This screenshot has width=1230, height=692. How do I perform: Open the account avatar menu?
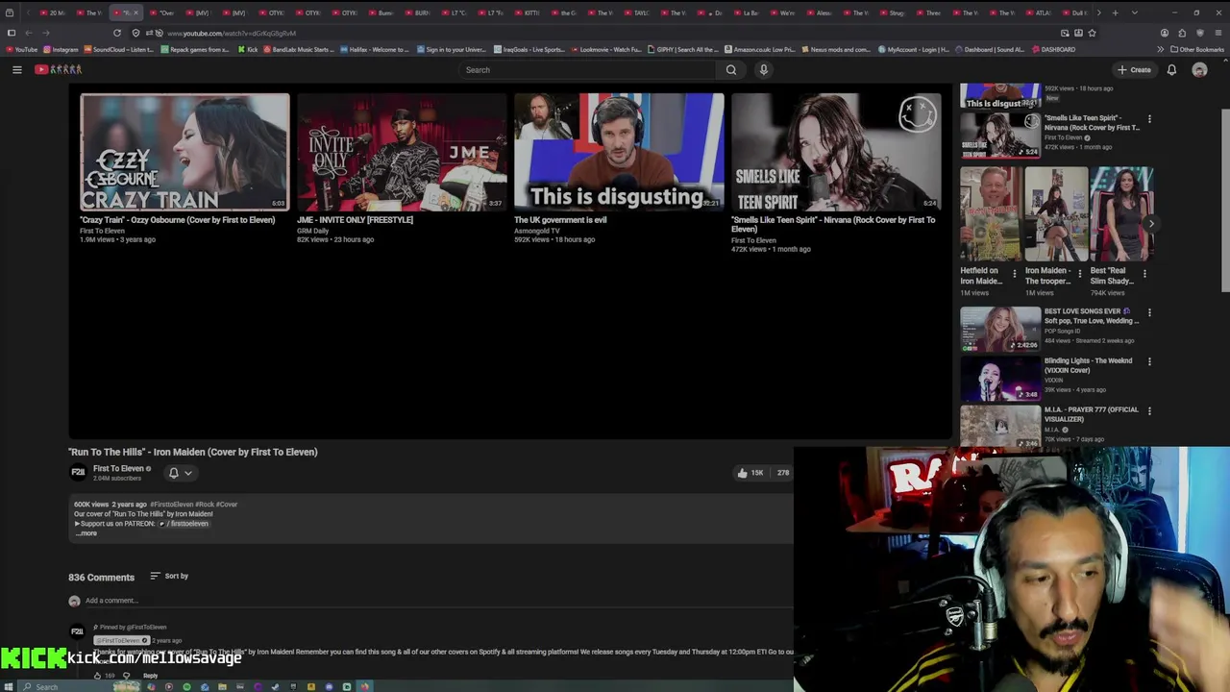pyautogui.click(x=1199, y=69)
